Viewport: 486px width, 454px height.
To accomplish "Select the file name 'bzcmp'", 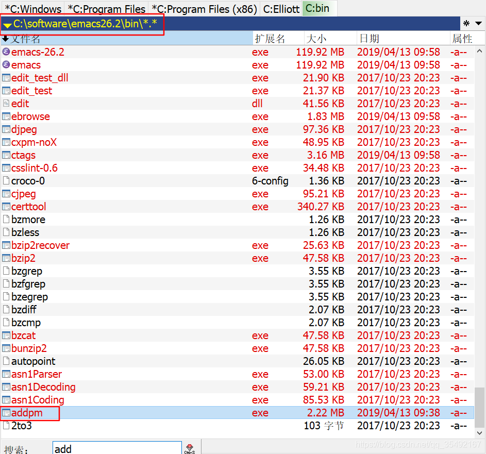I will [26, 323].
